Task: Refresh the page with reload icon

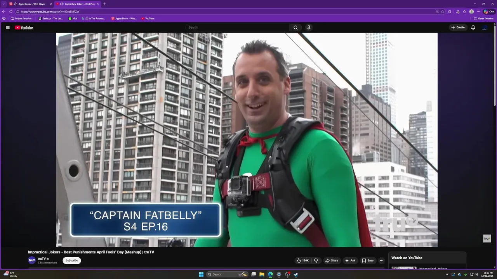Action: 11,12
